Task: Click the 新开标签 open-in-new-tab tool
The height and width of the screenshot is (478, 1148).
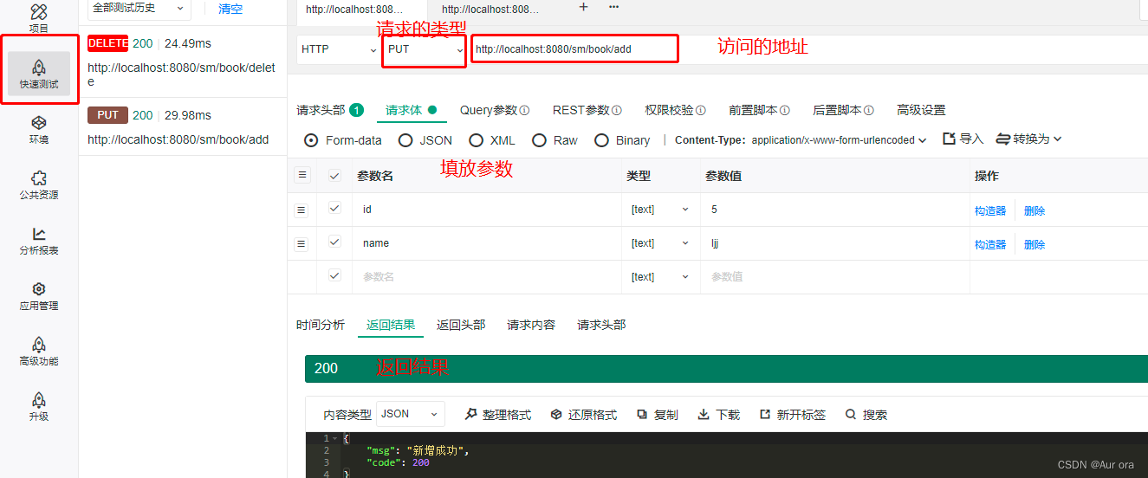Action: (793, 415)
